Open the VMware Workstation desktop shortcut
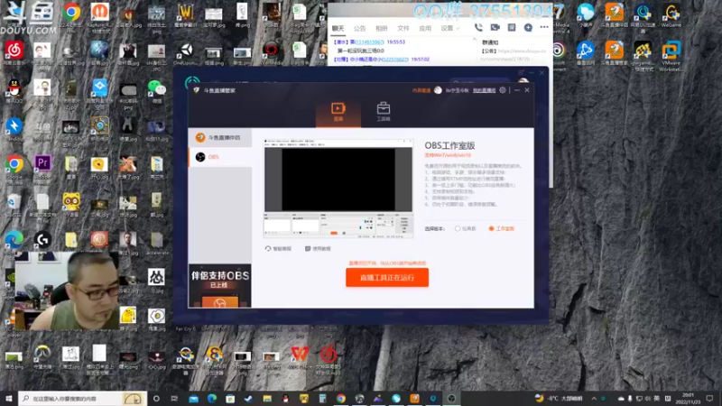 [671, 56]
